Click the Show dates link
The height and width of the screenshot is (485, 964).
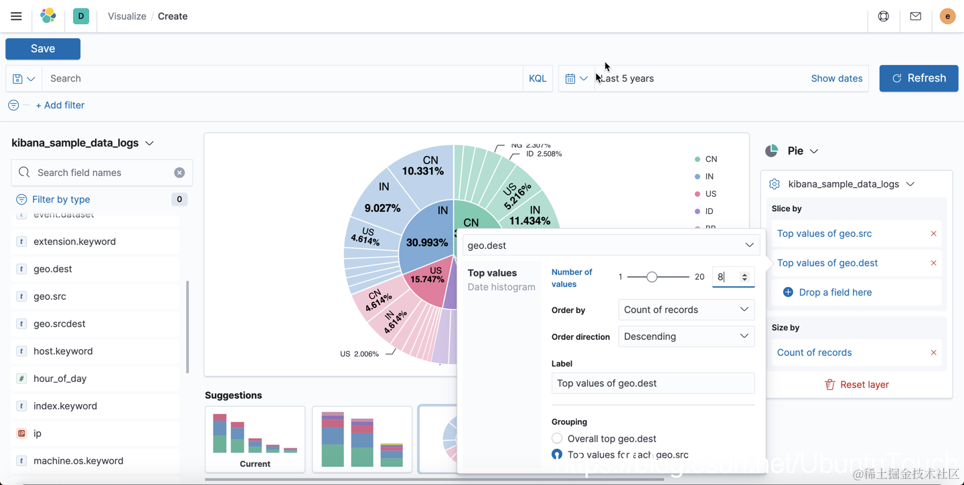(837, 78)
